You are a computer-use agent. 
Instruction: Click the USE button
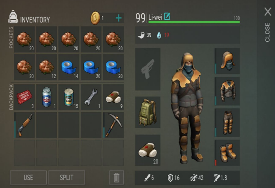click(28, 178)
